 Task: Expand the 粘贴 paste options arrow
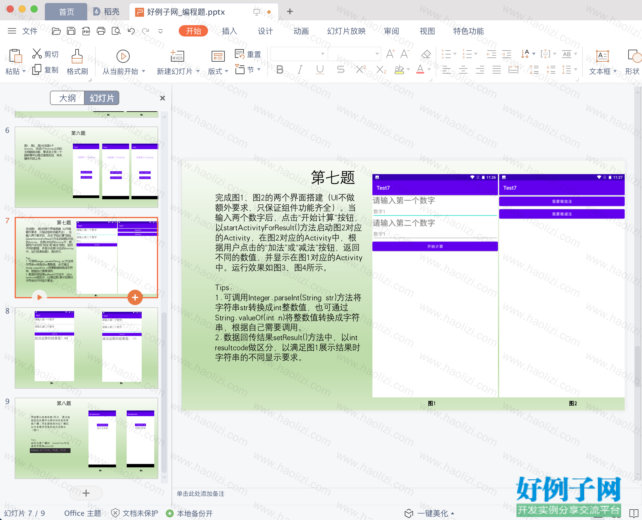pyautogui.click(x=24, y=71)
